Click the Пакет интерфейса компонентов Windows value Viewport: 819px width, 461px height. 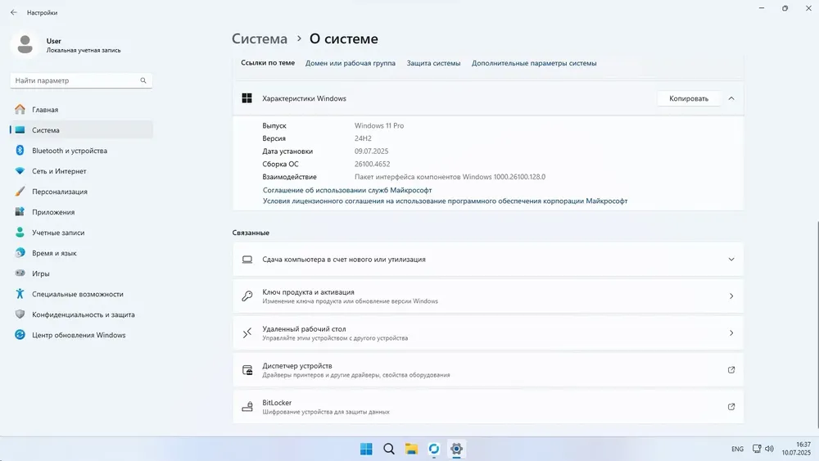(x=450, y=177)
